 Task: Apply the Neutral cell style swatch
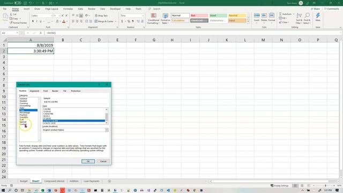click(237, 16)
